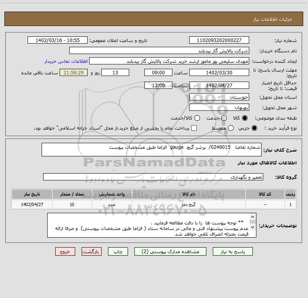Click the 'نام کالا' column header
308x298 pixels.
[x=188, y=194]
